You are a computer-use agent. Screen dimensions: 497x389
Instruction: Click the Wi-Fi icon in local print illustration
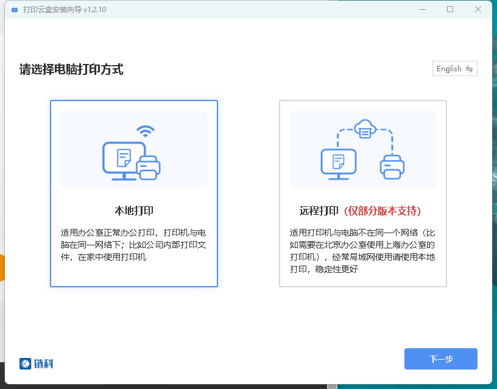point(145,131)
